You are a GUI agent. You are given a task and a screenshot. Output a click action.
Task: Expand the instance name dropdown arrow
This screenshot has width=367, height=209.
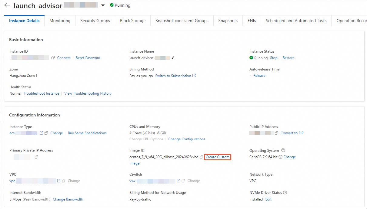[x=103, y=5]
